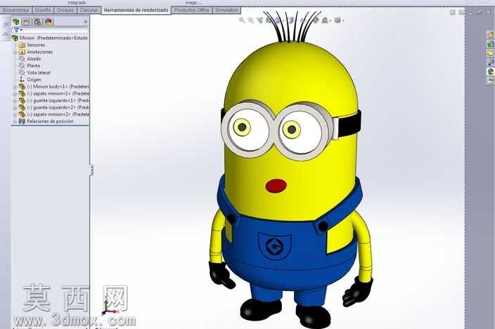
Task: Switch to the Diseño tab
Action: click(43, 10)
